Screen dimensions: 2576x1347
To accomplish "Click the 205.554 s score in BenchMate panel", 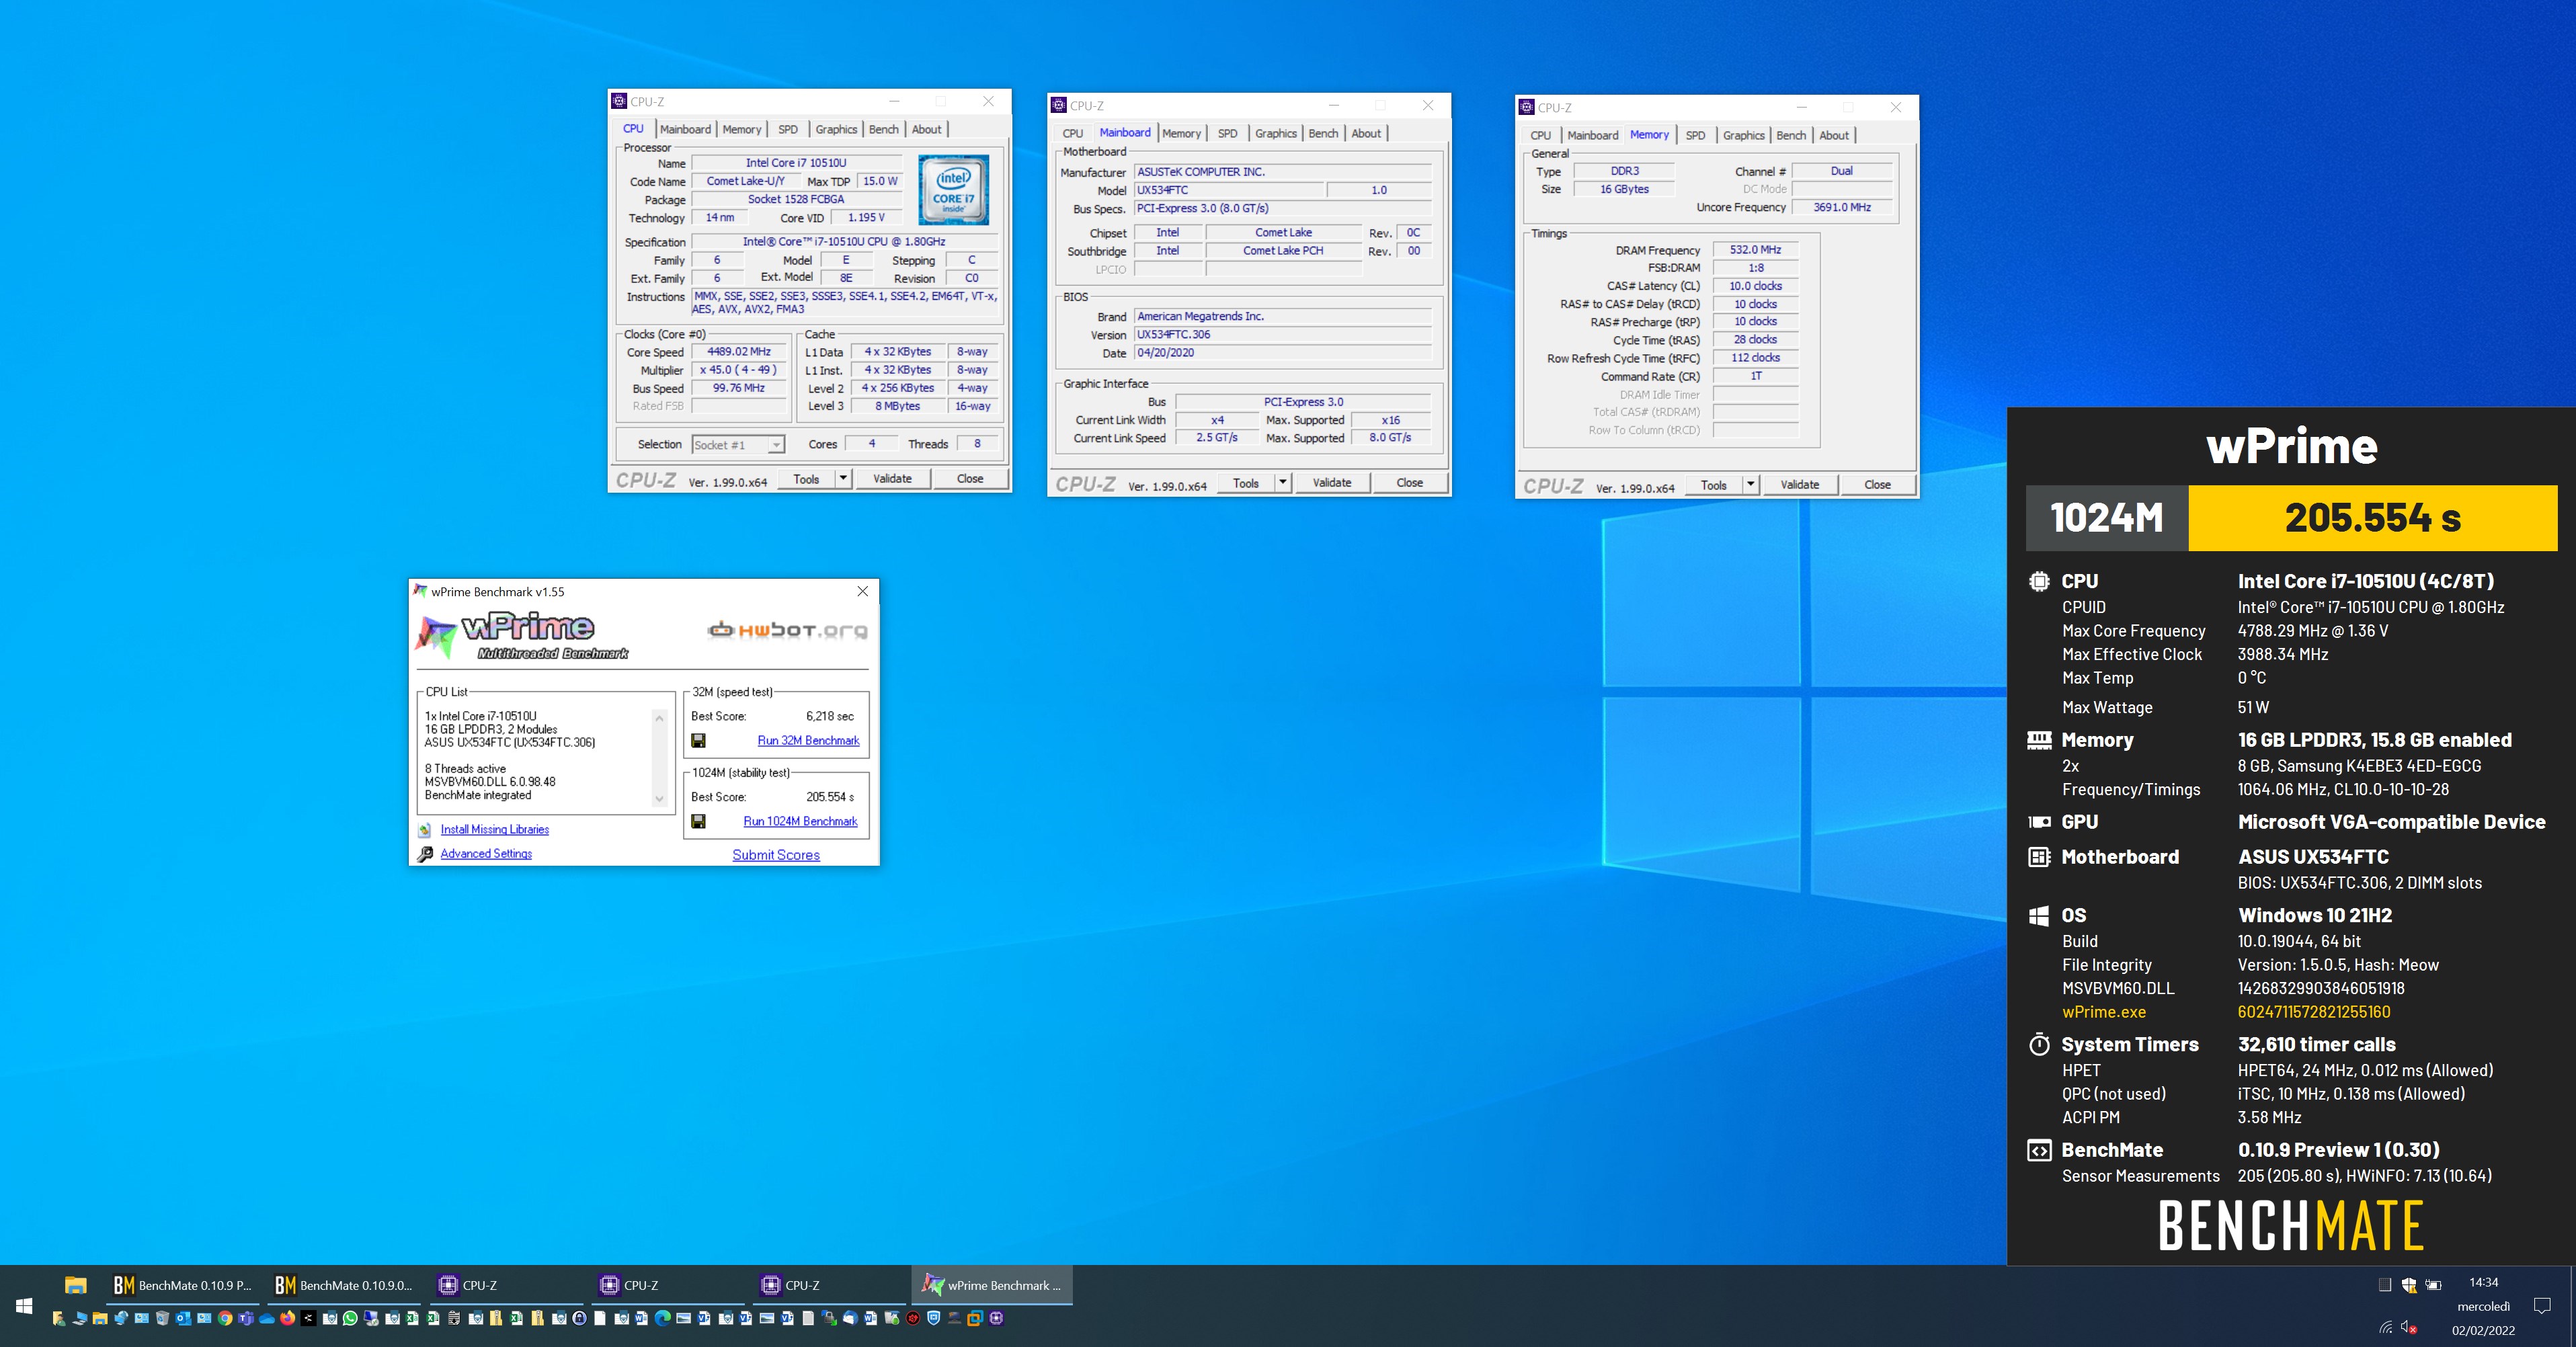I will tap(2372, 518).
